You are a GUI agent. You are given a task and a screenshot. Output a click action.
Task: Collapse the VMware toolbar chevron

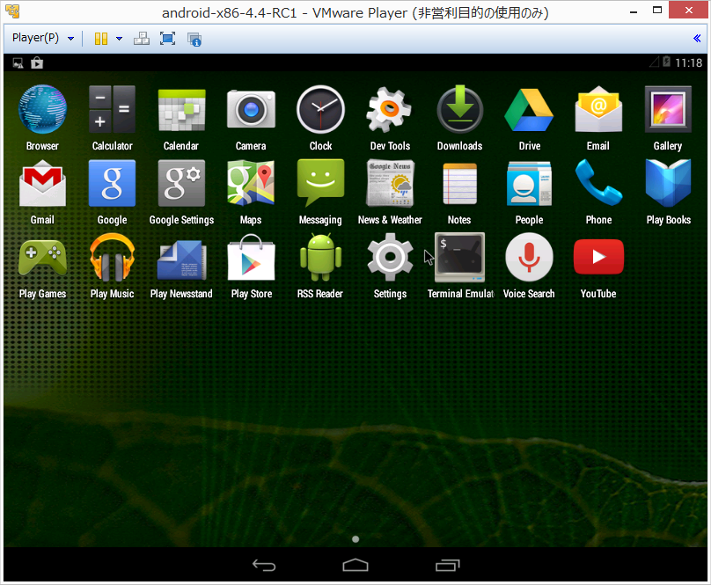[697, 38]
